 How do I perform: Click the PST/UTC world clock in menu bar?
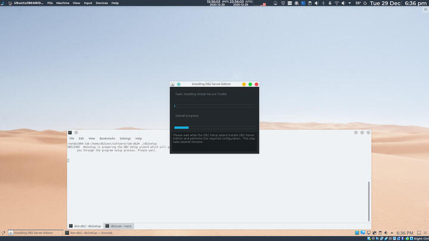pos(230,3)
